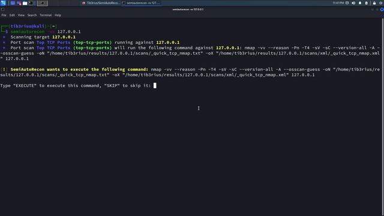Open the Search menu

click(x=32, y=15)
